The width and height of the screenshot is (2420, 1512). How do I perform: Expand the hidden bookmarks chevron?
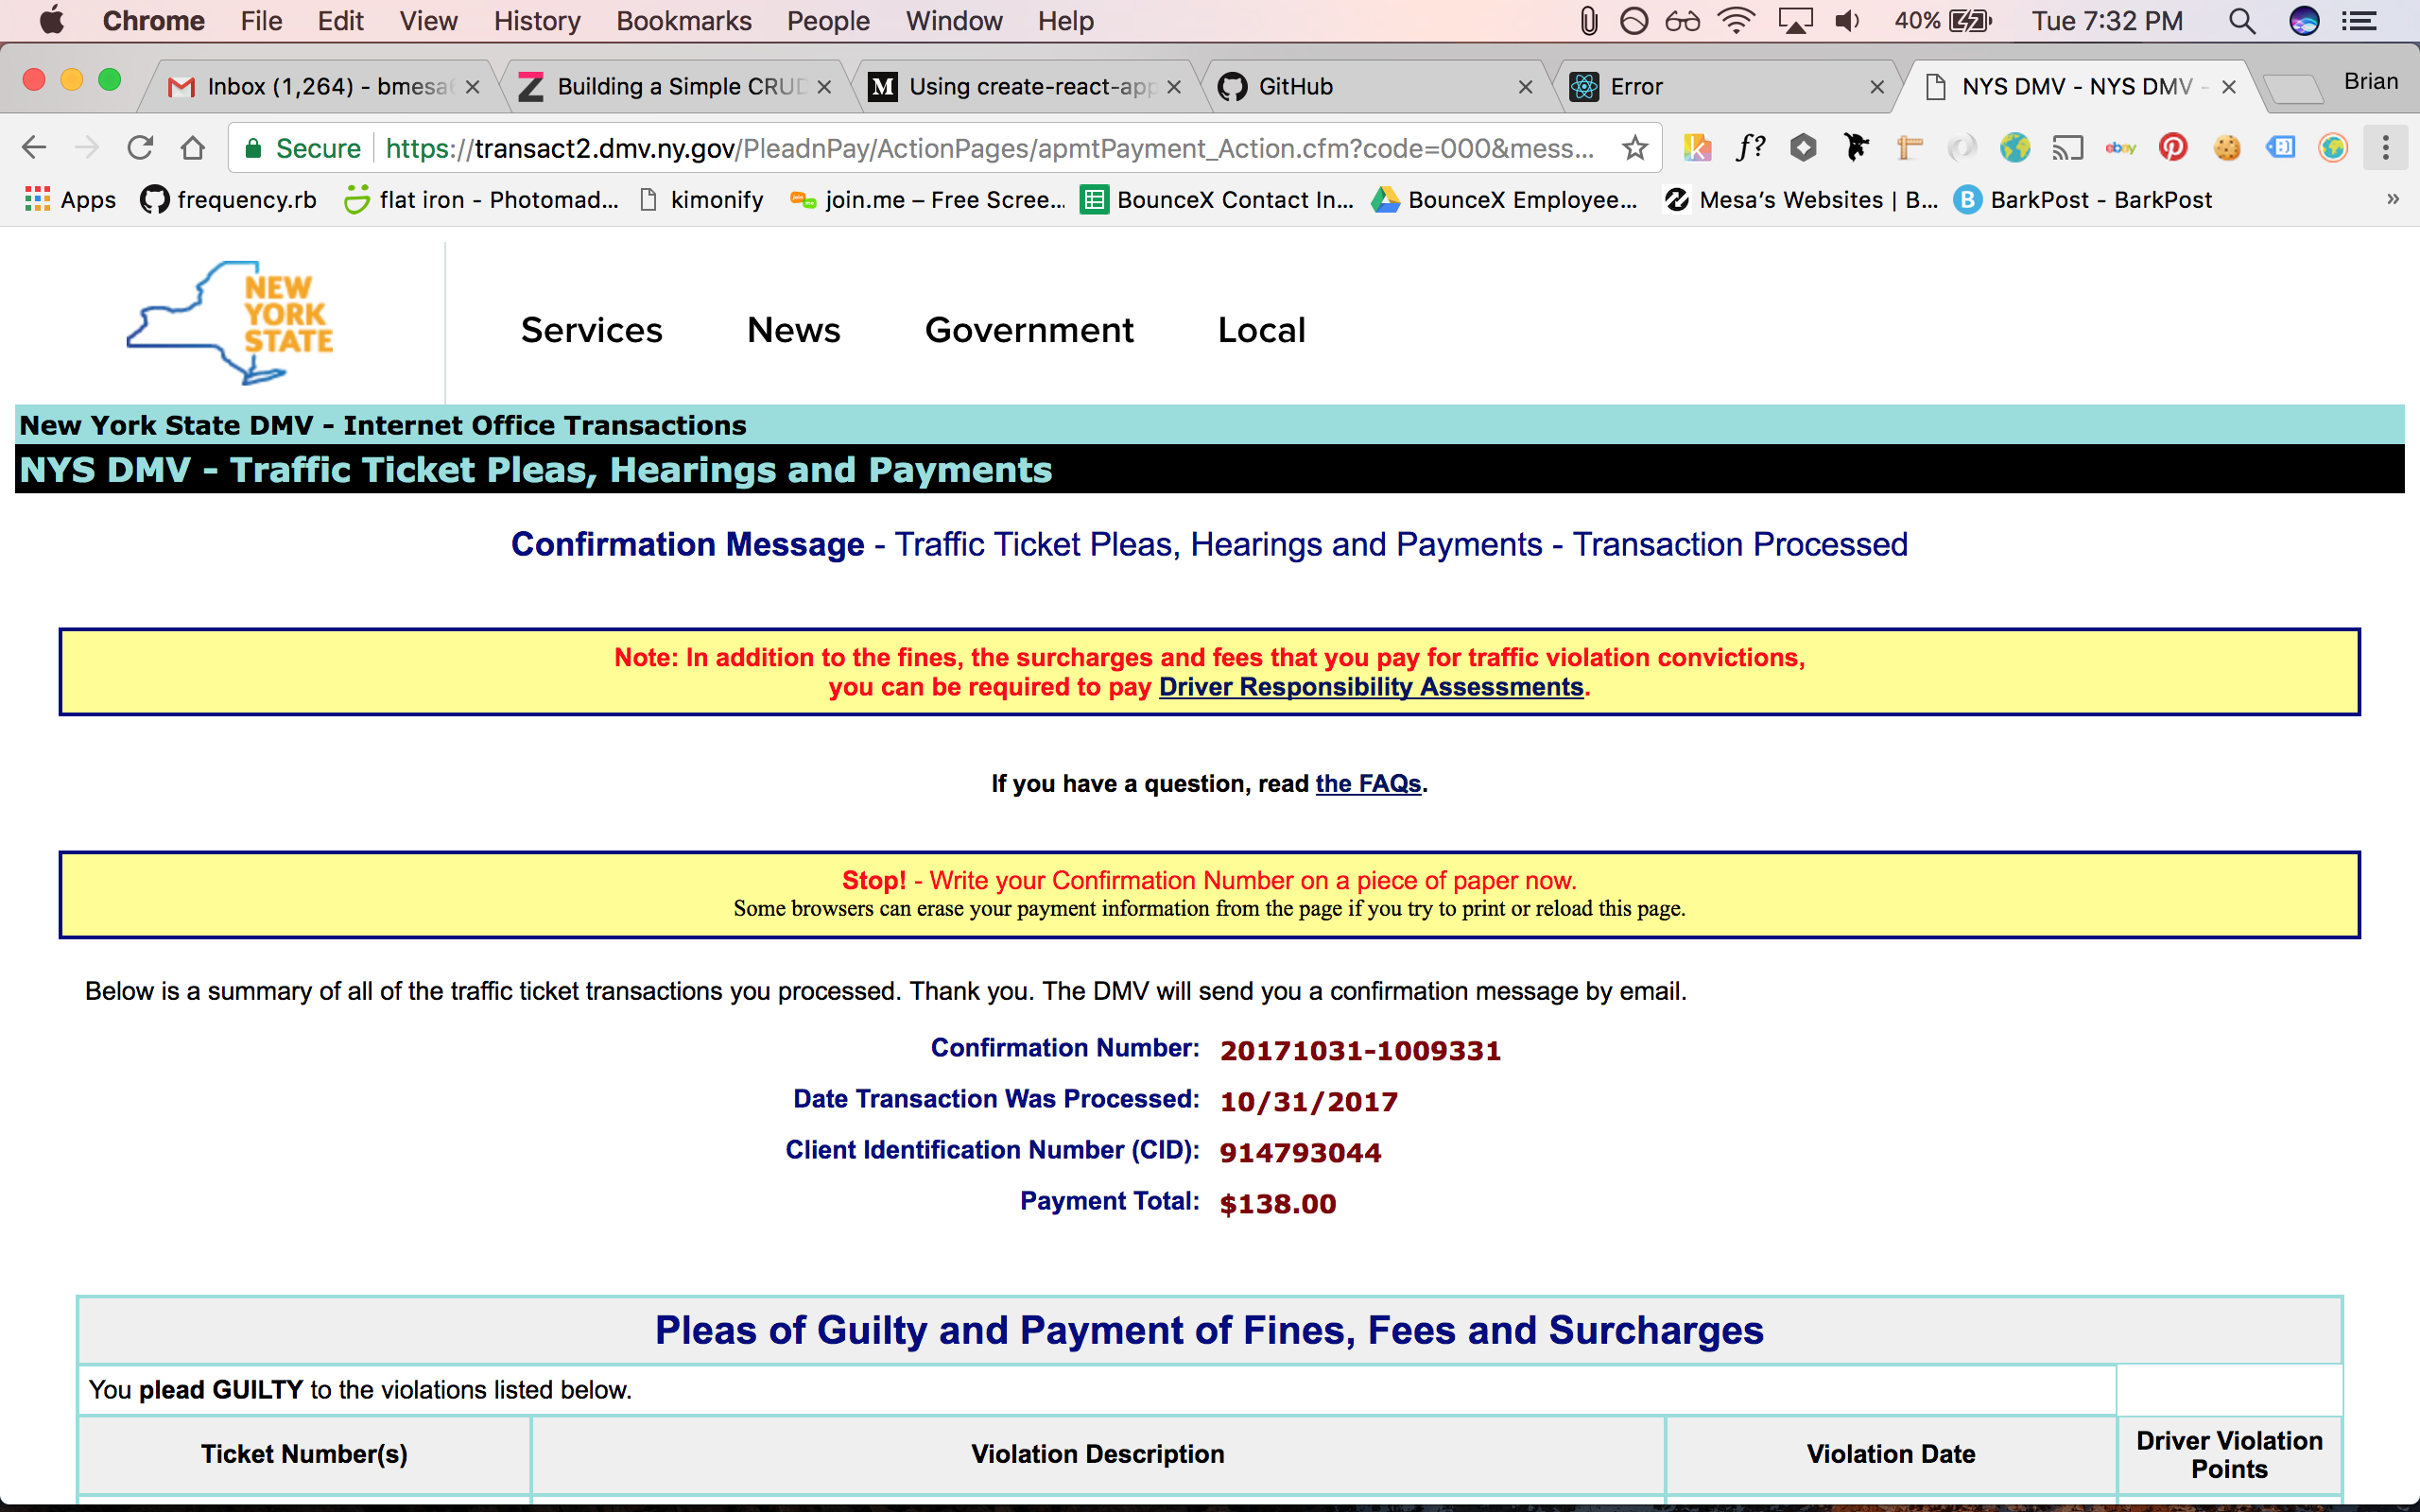coord(2392,199)
